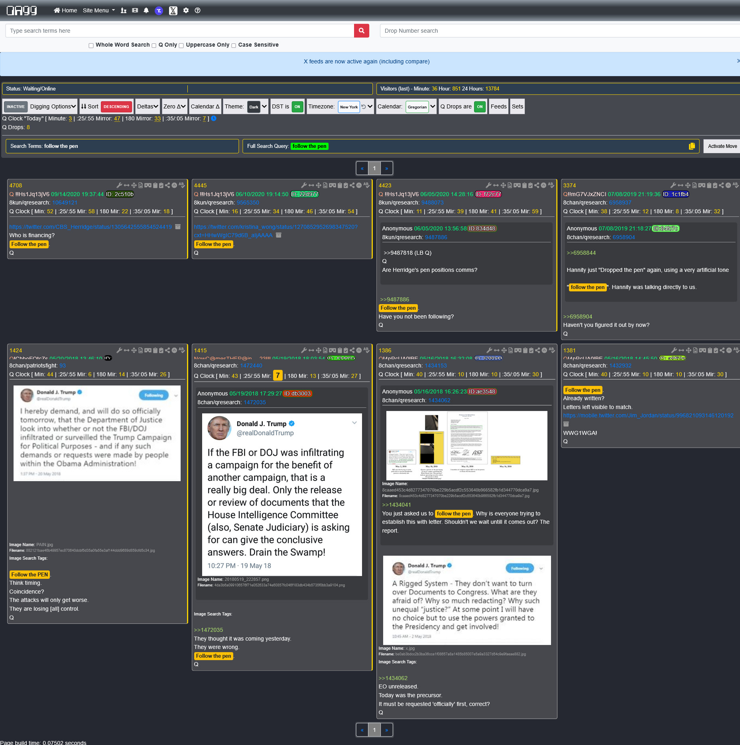This screenshot has width=740, height=745.
Task: Open the X (Twitter) feed icon
Action: tap(173, 10)
